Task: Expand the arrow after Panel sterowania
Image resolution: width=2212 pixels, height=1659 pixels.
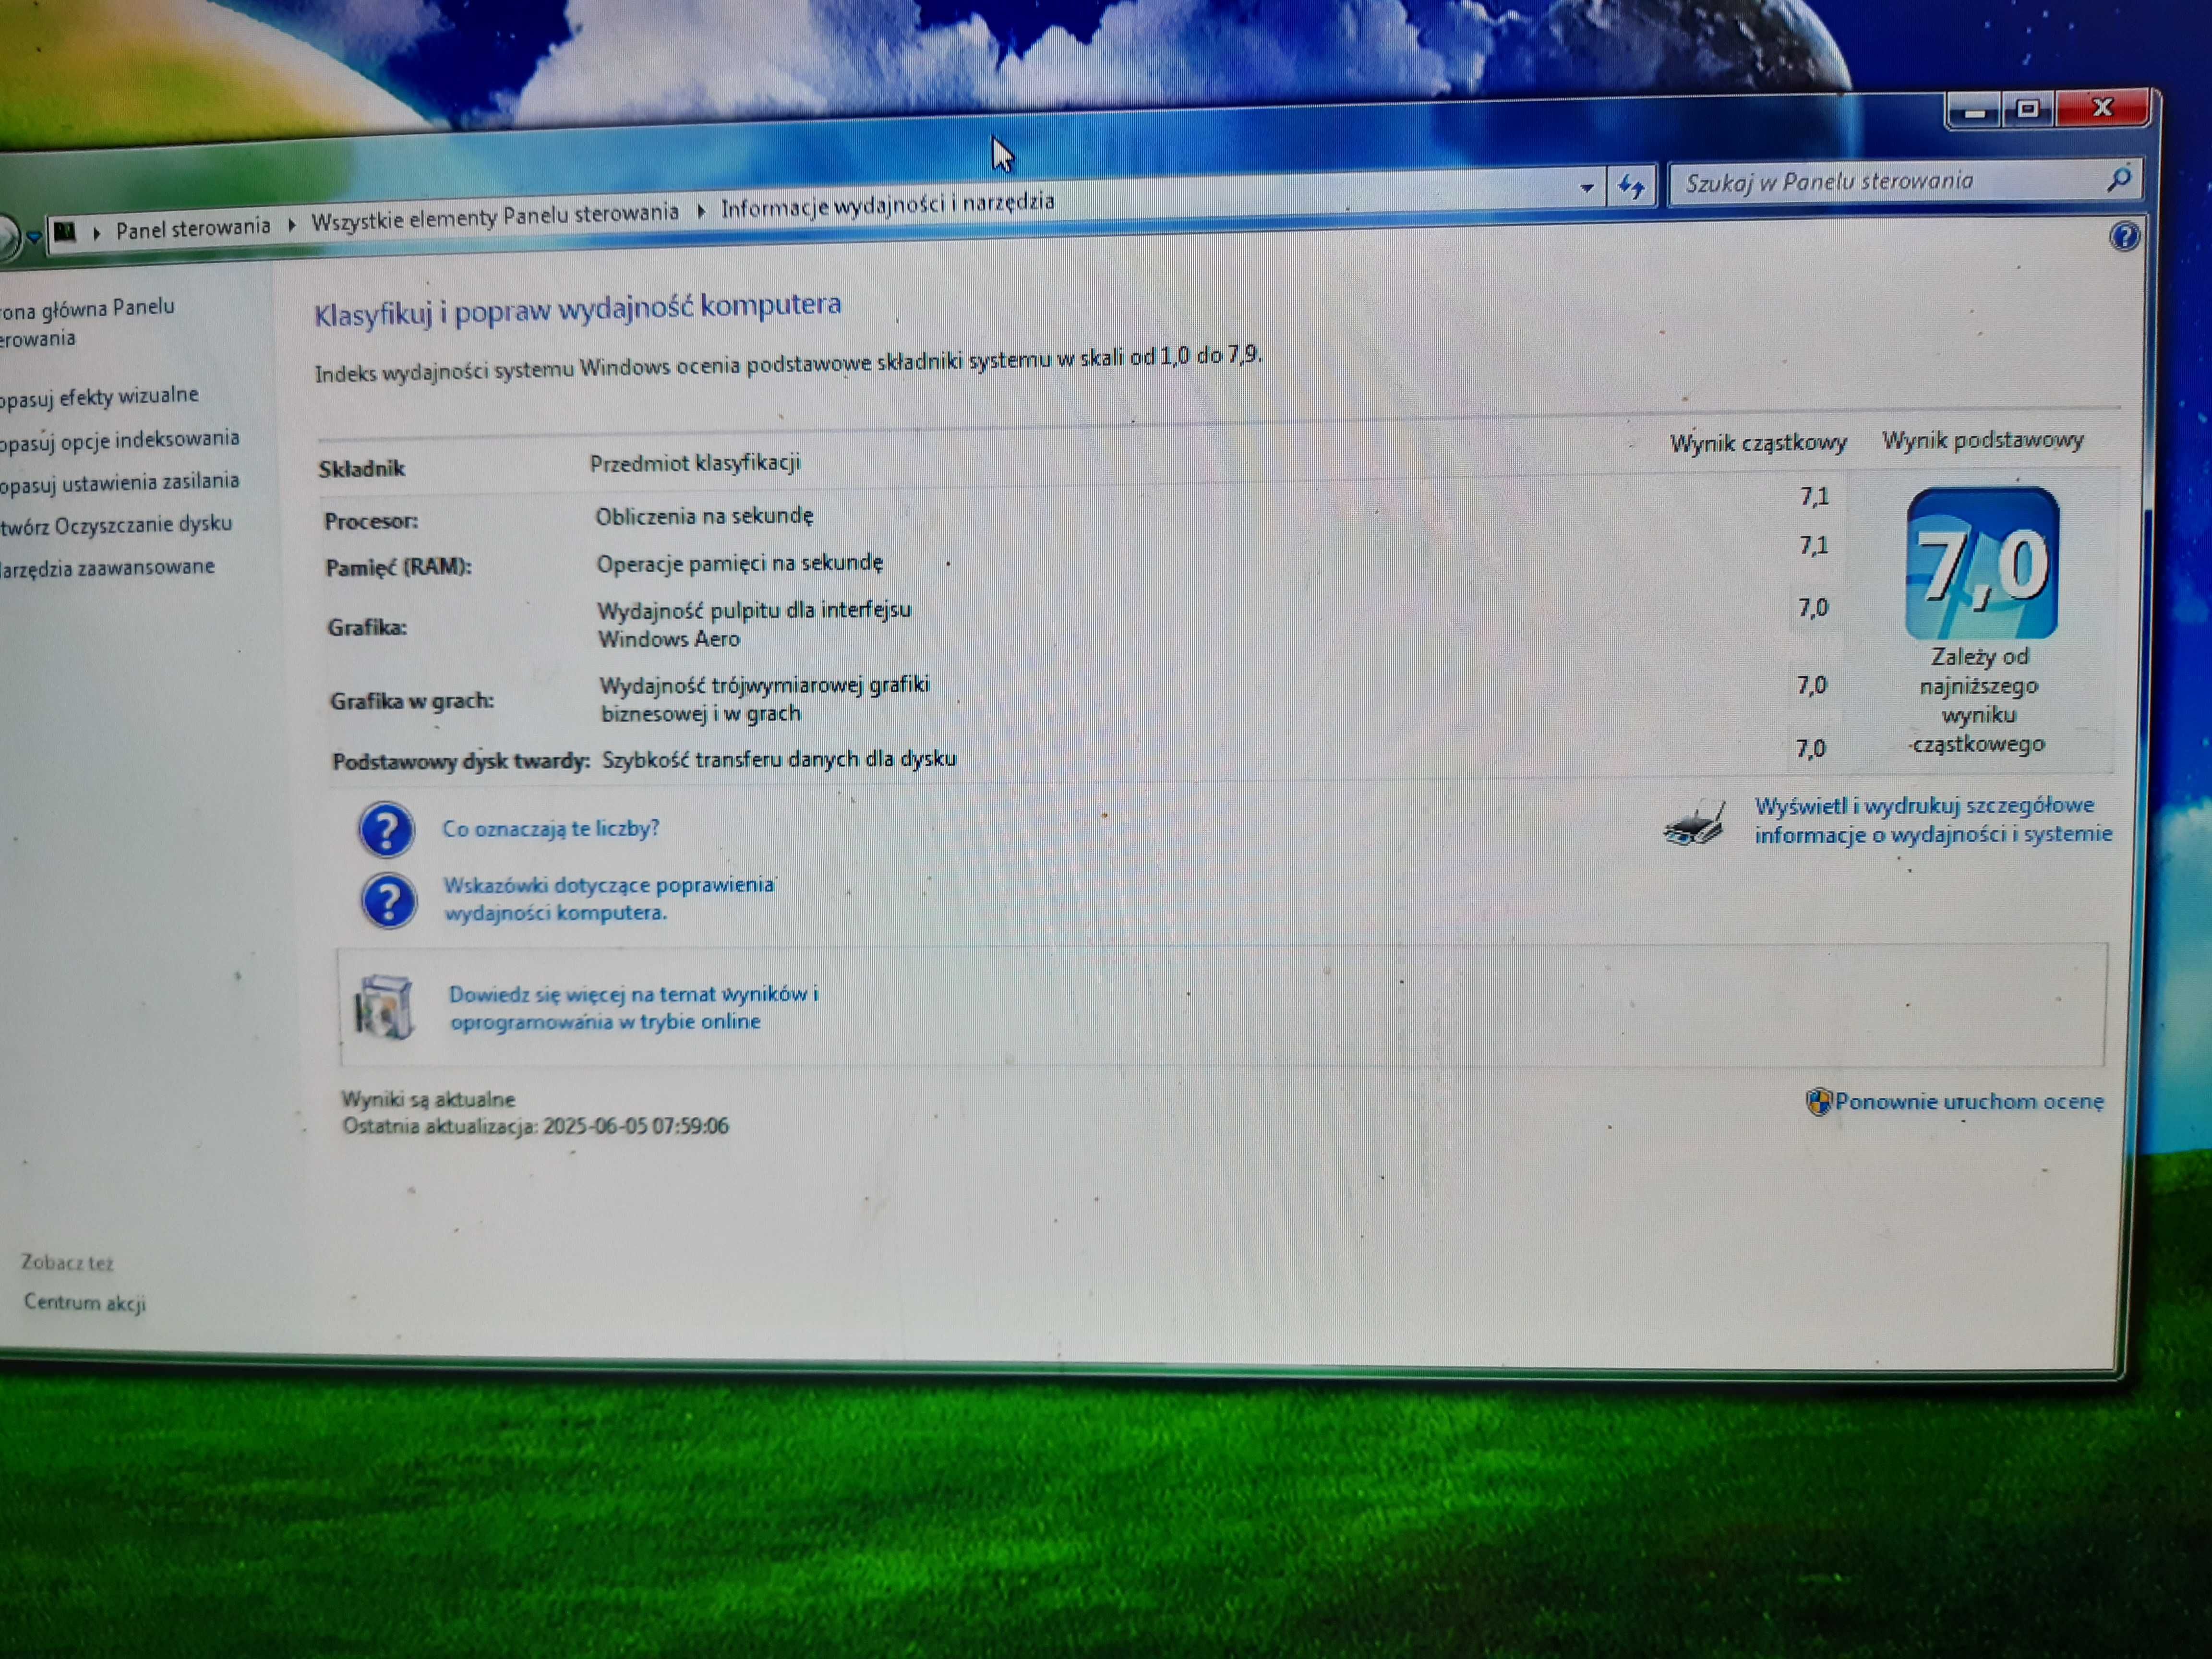Action: coord(291,225)
